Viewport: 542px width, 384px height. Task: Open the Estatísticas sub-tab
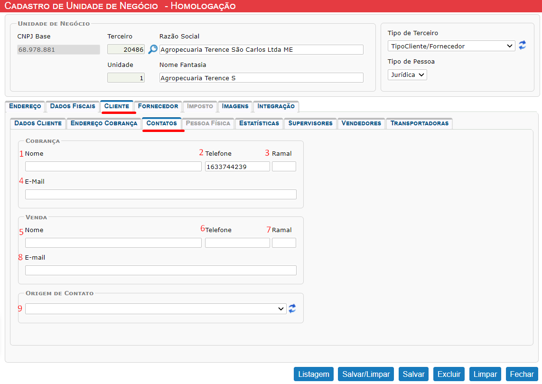259,123
